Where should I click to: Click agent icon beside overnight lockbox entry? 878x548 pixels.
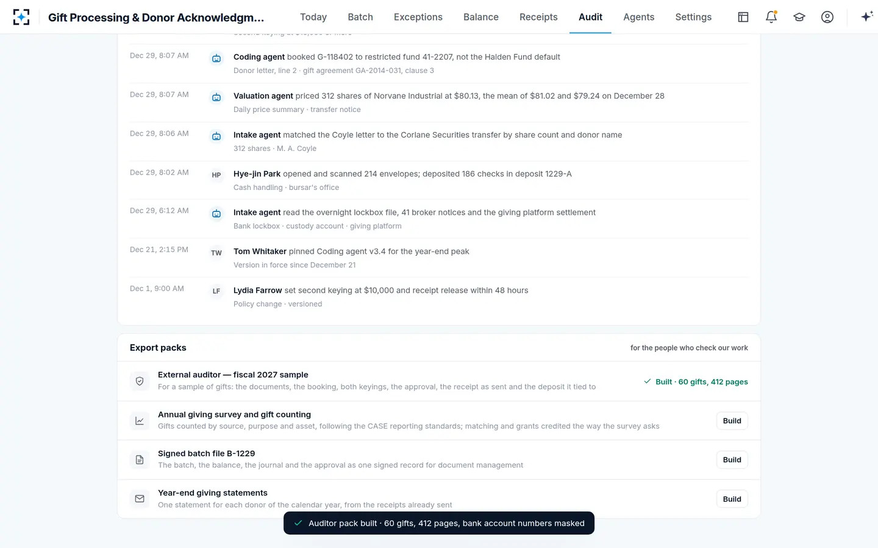(x=216, y=214)
